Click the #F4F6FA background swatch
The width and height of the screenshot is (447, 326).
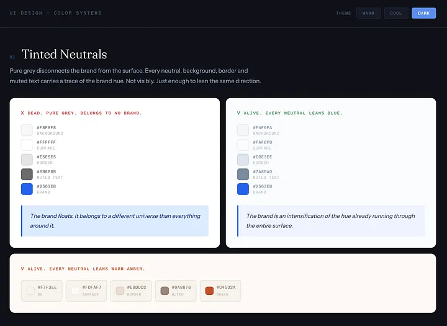243,130
